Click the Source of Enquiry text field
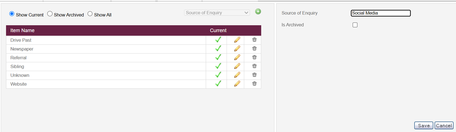 pos(381,13)
